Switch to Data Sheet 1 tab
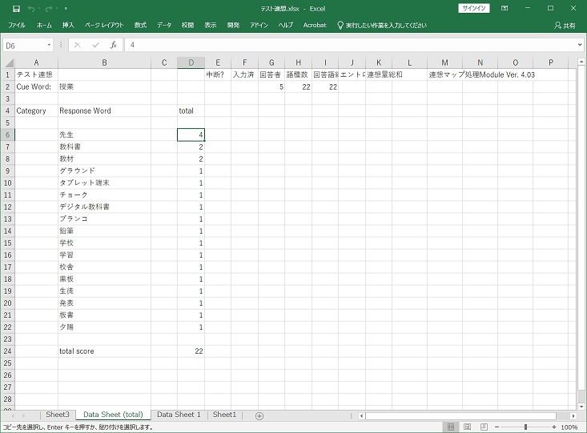Image resolution: width=587 pixels, height=433 pixels. (179, 415)
